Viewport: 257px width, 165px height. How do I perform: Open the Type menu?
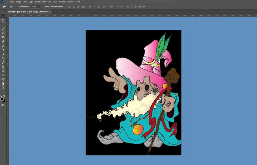point(31,2)
